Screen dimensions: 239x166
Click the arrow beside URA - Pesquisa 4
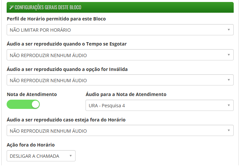point(228,106)
